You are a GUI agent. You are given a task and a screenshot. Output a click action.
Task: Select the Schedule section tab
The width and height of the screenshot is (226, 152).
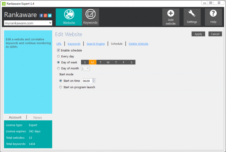point(117,44)
